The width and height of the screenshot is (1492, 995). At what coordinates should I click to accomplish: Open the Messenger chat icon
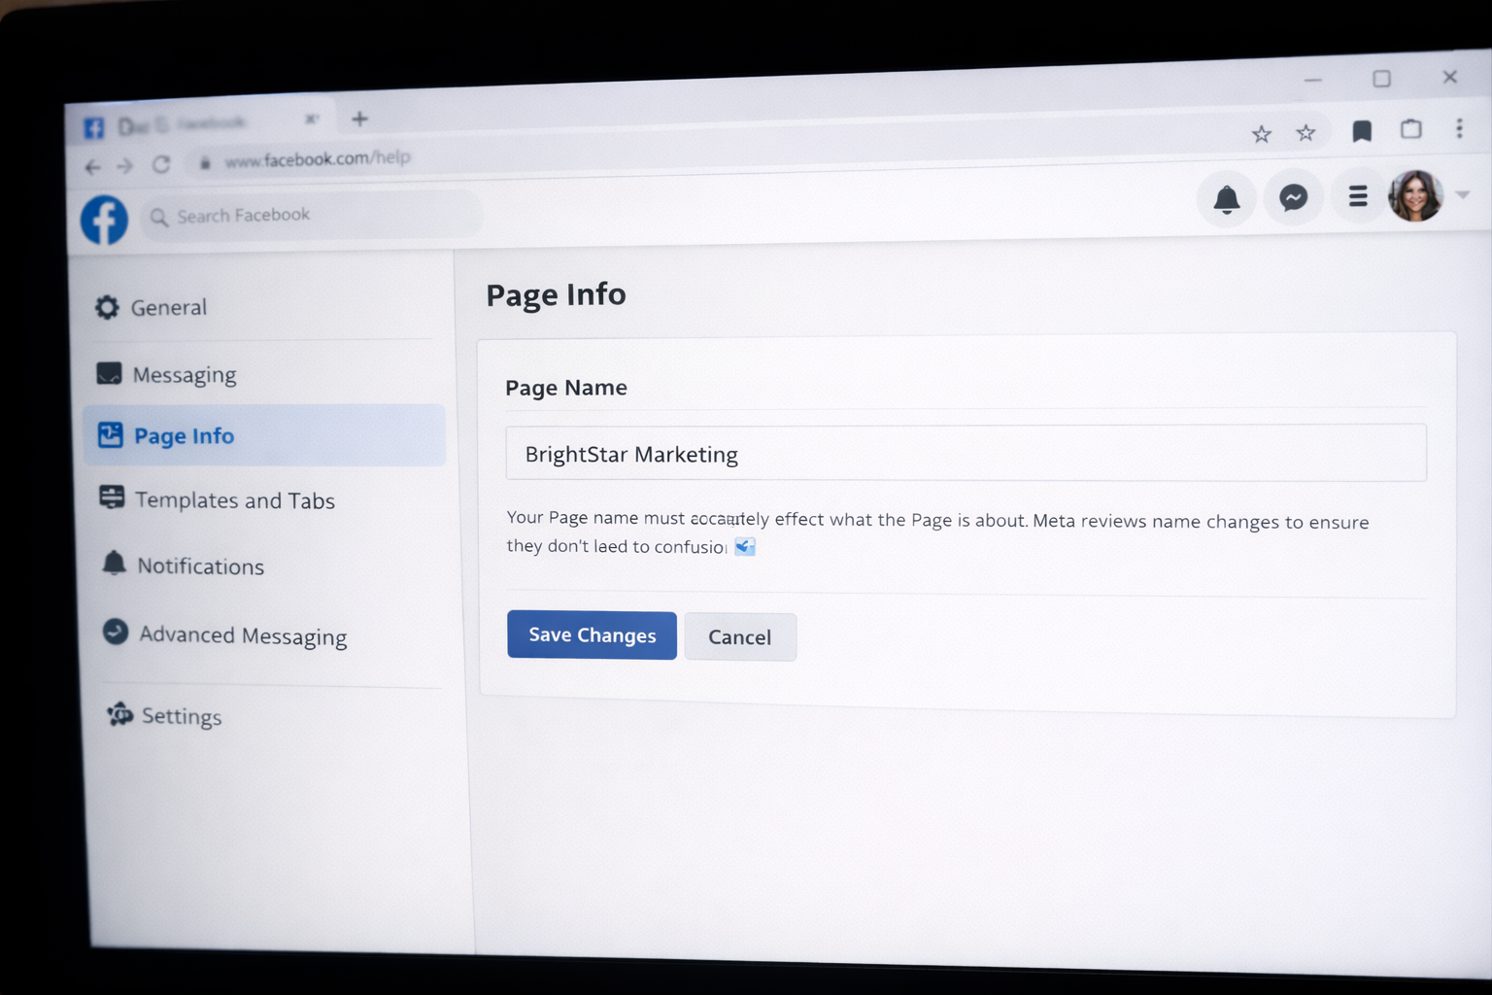(1293, 198)
